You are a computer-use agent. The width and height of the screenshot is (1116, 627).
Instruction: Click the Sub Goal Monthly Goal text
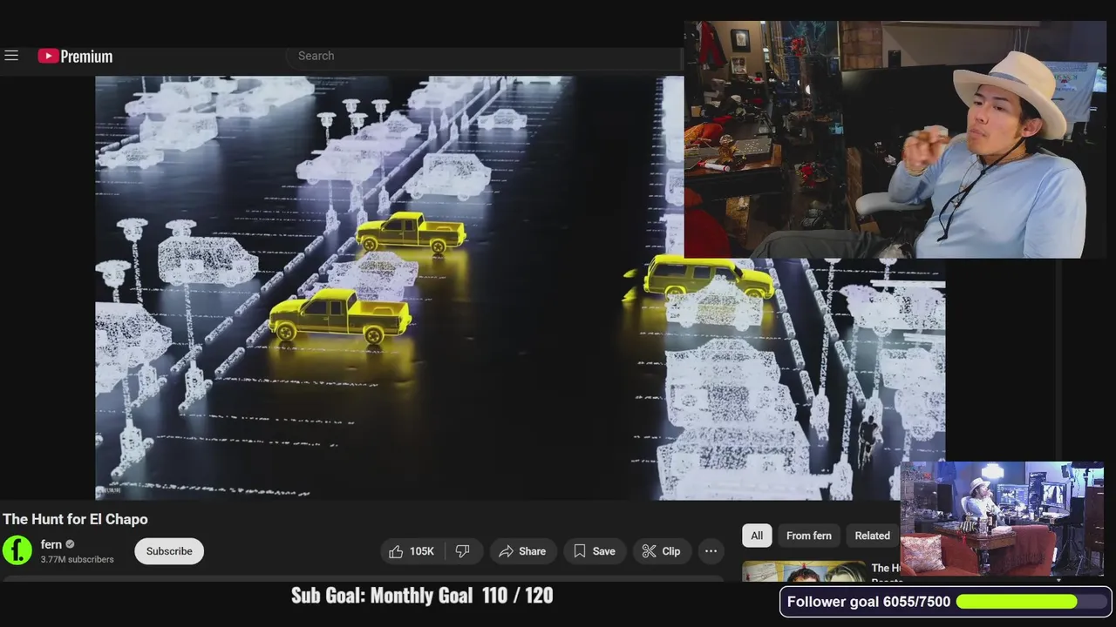pyautogui.click(x=422, y=596)
